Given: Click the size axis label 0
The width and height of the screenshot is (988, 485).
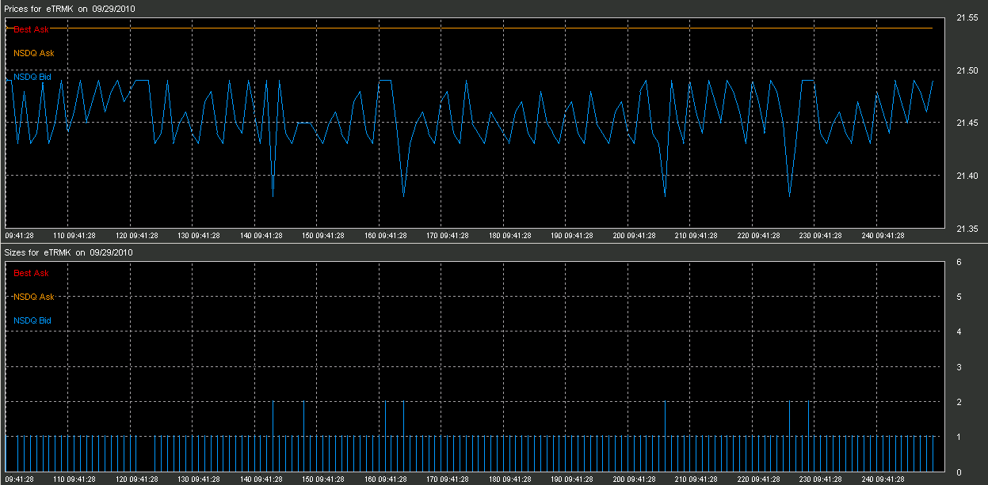Looking at the screenshot, I should click(959, 472).
